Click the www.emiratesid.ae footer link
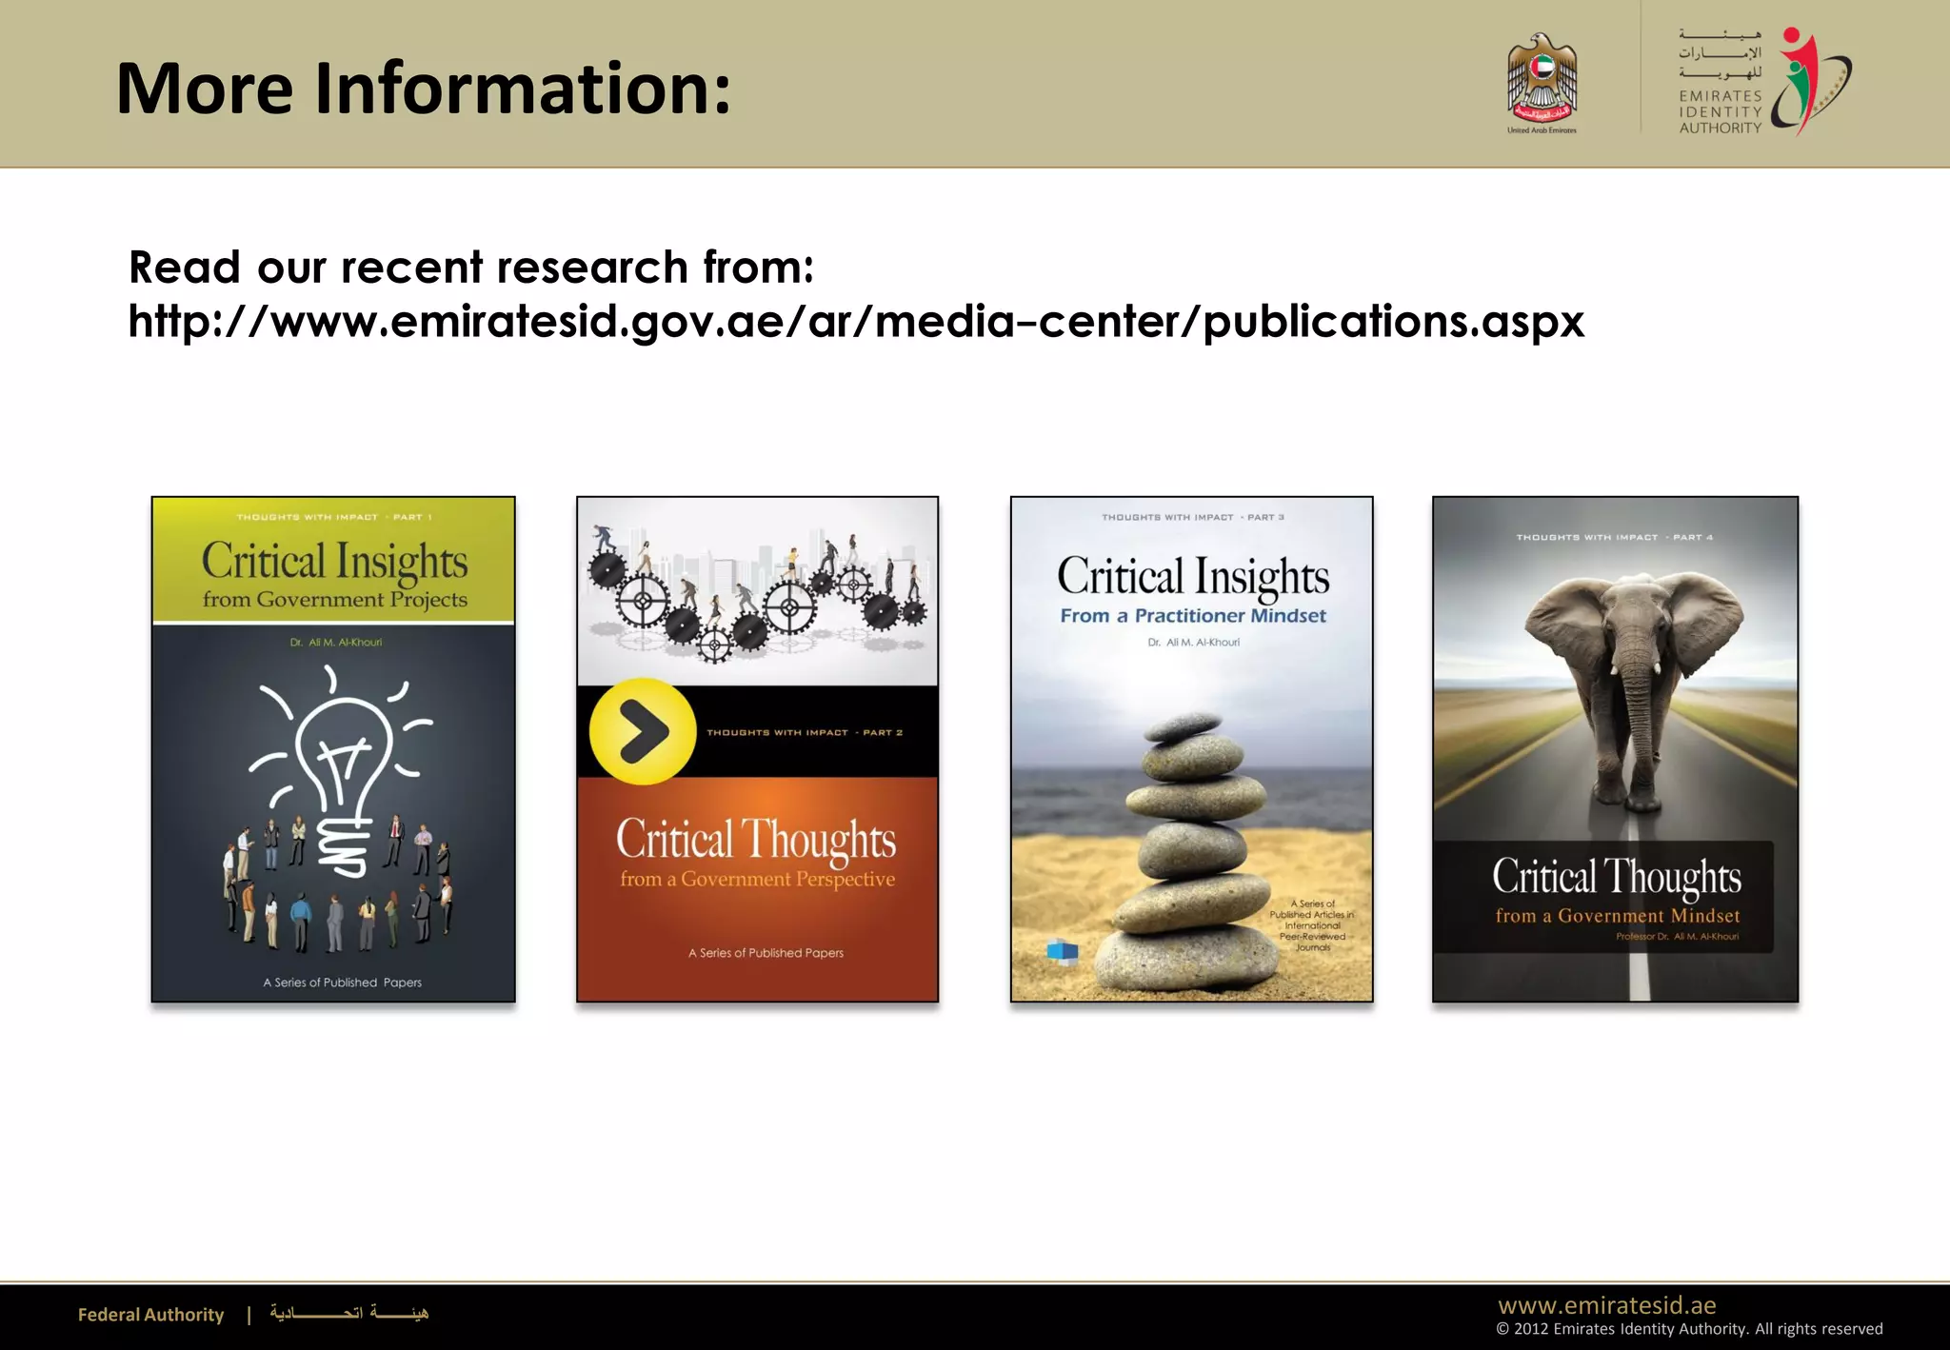 (1607, 1304)
